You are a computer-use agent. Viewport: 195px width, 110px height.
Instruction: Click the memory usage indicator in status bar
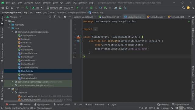pos(186,108)
